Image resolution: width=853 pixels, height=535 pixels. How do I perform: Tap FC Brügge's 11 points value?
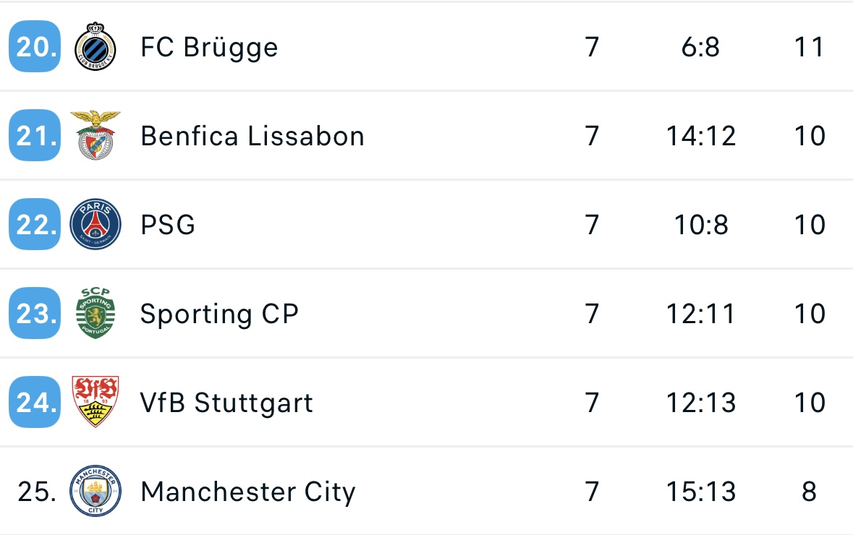[809, 47]
